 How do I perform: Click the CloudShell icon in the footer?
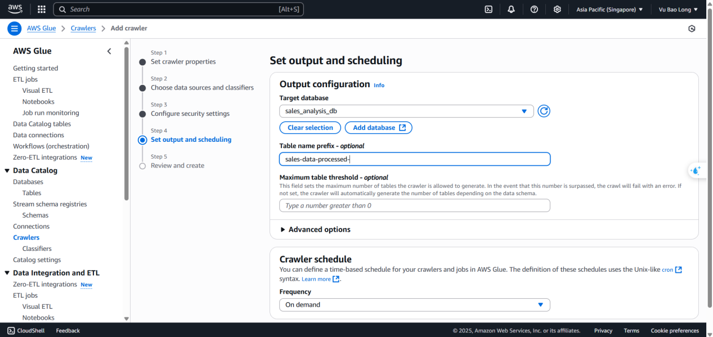pyautogui.click(x=11, y=330)
